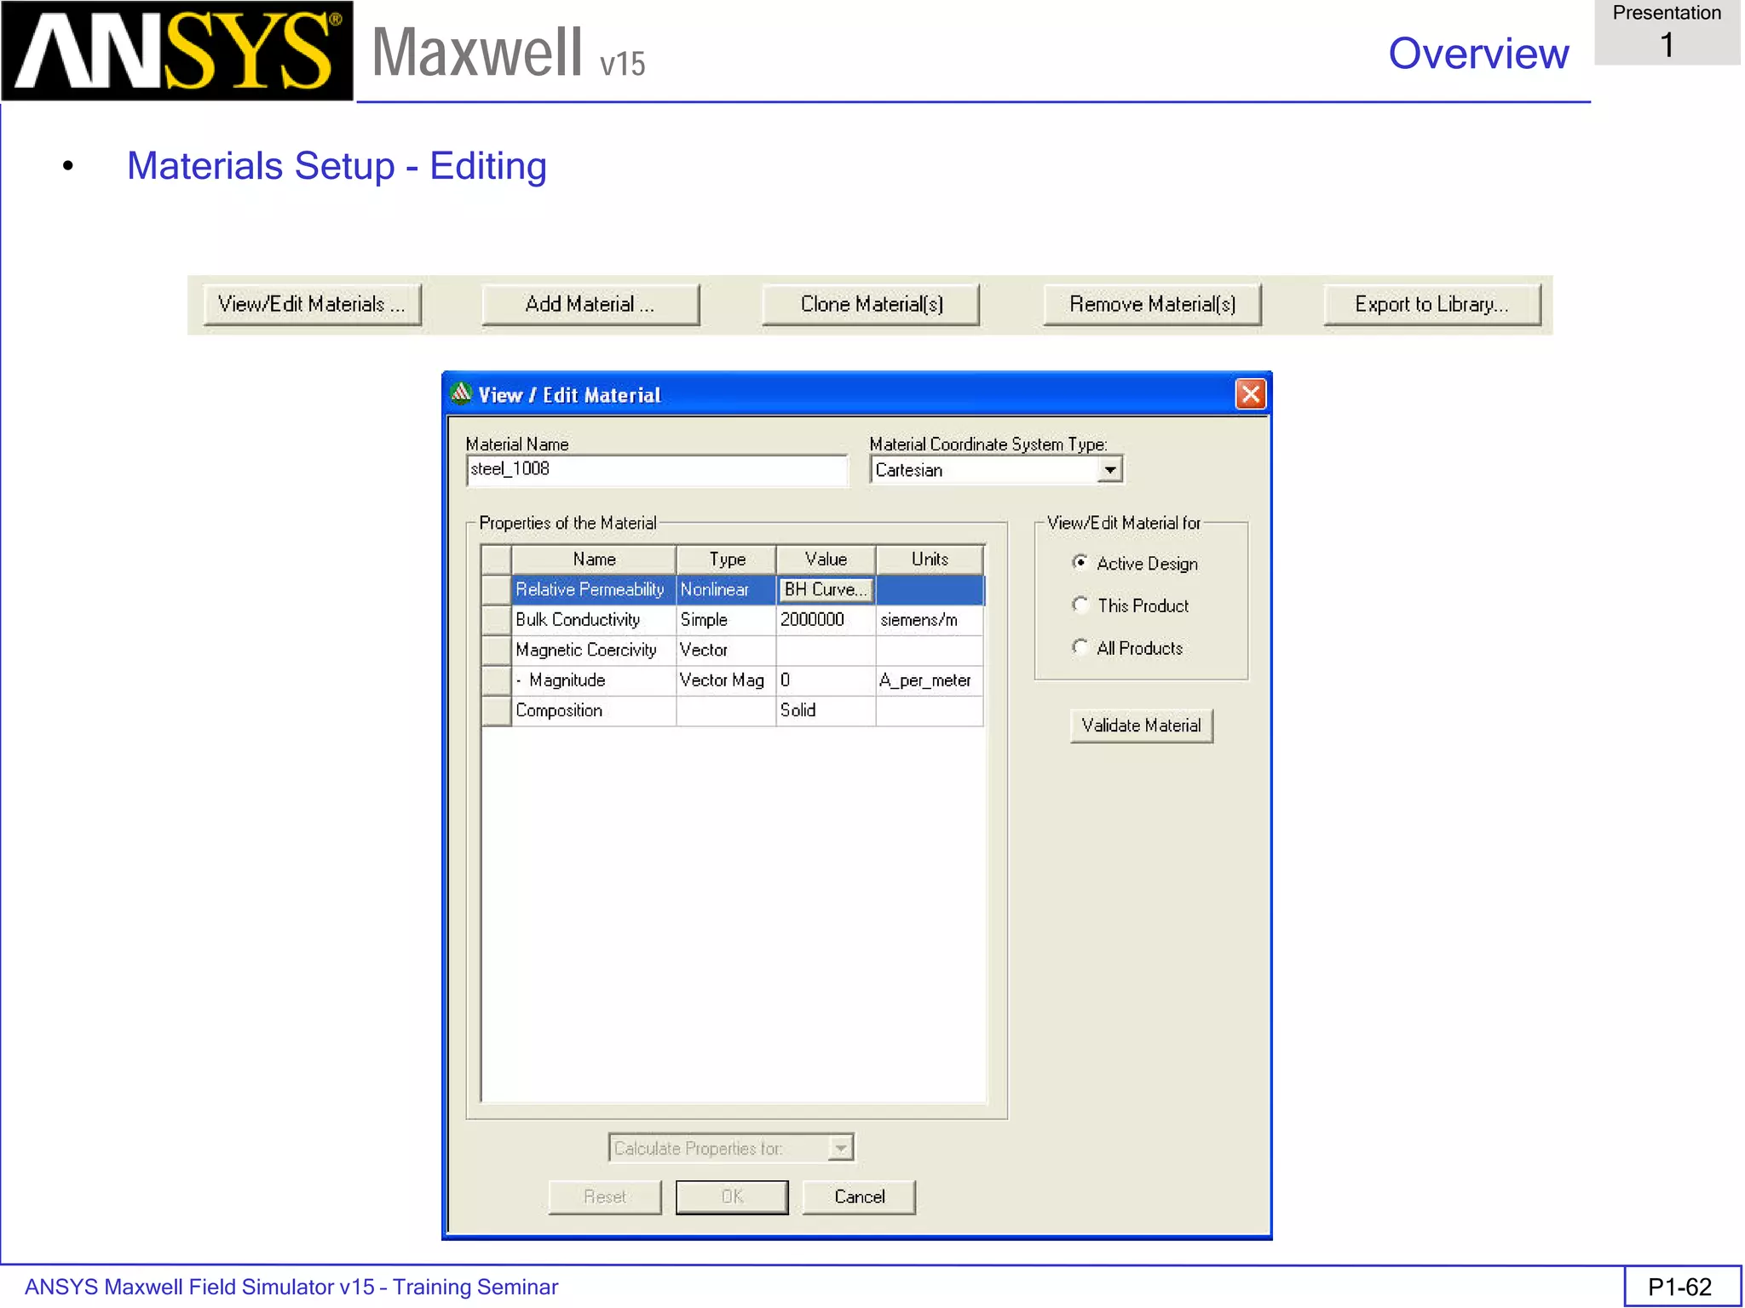Select the Relative Permeability row name
The height and width of the screenshot is (1308, 1745).
(594, 589)
